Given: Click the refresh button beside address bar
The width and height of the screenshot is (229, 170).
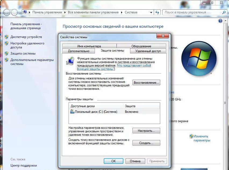Looking at the screenshot, I should pyautogui.click(x=157, y=12).
